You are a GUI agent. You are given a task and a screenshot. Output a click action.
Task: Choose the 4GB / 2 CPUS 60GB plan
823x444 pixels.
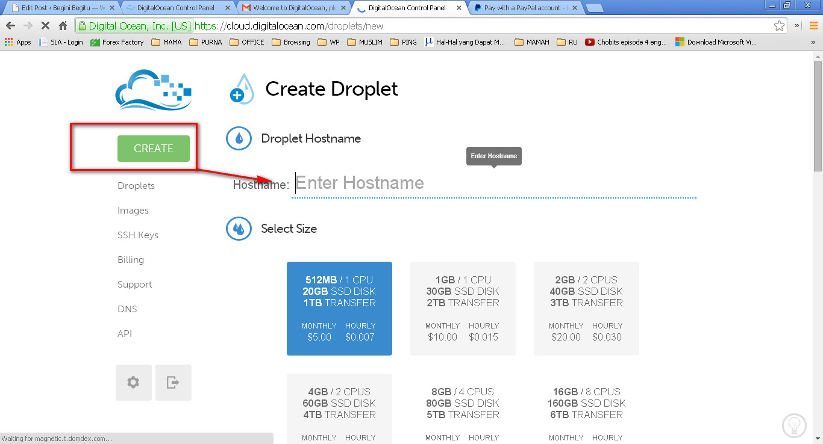(339, 409)
